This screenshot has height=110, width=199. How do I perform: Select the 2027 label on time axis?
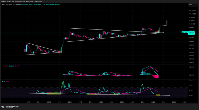tap(164, 102)
